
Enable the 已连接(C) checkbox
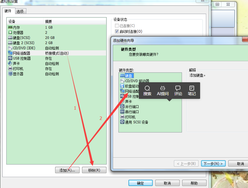[117, 26]
